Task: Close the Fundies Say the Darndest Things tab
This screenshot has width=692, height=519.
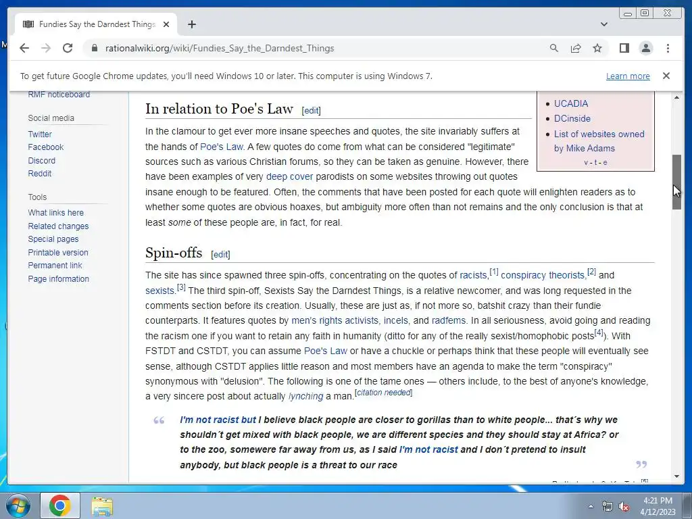Action: [166, 24]
